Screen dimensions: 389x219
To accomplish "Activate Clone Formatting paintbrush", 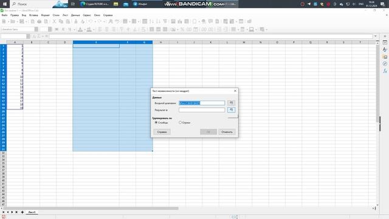I will (x=76, y=22).
